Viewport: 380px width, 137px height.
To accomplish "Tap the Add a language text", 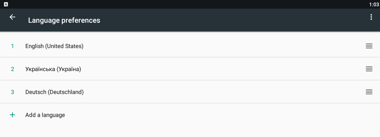I will pos(45,115).
